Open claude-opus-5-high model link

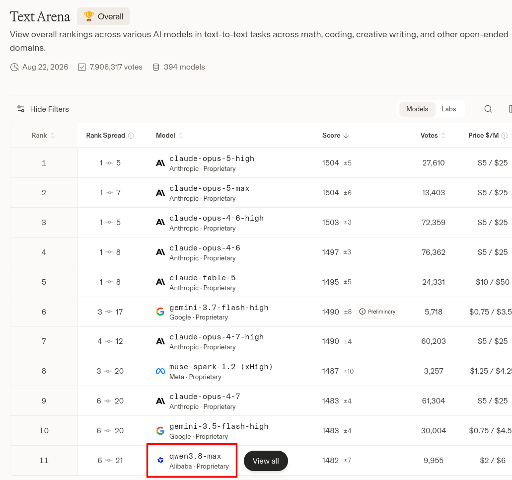click(x=212, y=159)
